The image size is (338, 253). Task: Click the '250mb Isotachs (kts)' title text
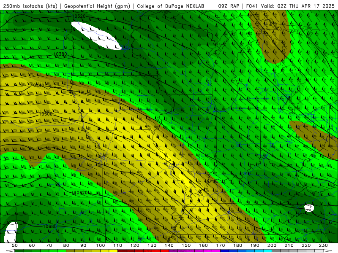(x=30, y=6)
